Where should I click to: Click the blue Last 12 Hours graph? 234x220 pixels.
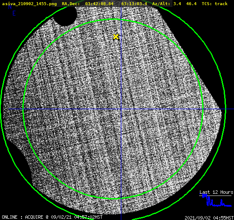pyautogui.click(x=216, y=201)
